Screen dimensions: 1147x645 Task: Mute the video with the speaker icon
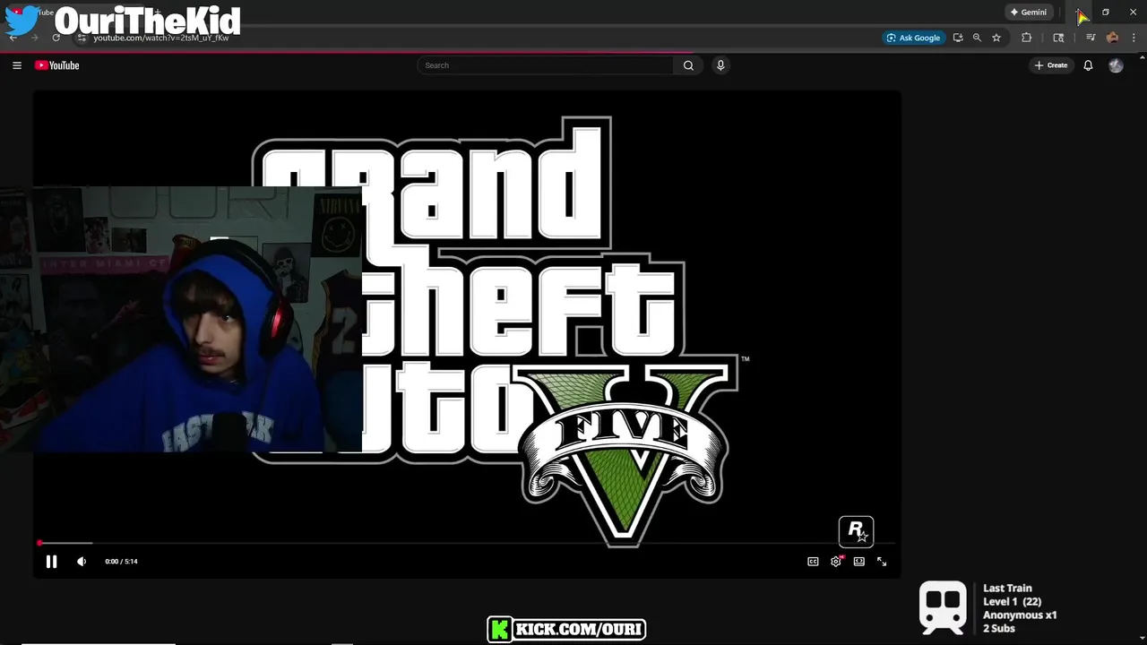point(82,562)
